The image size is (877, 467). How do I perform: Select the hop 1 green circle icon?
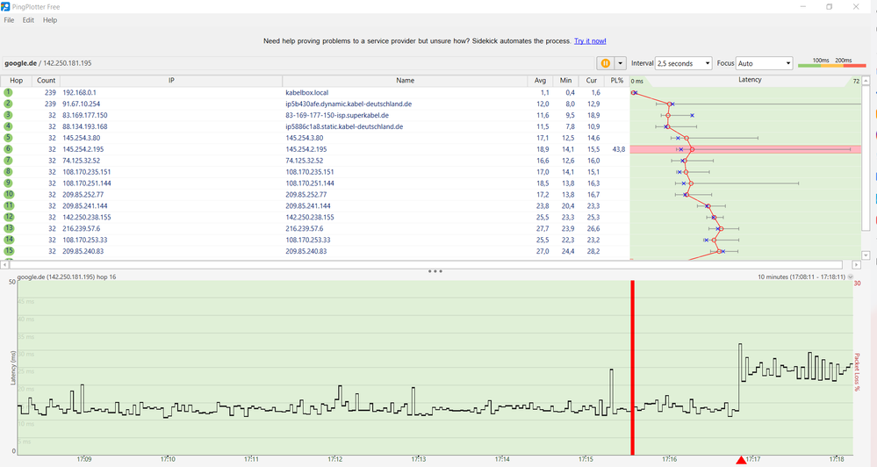[8, 92]
